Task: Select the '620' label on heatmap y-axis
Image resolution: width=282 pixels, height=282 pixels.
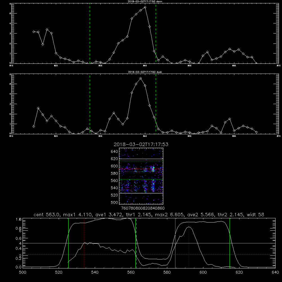Action: coord(114,159)
